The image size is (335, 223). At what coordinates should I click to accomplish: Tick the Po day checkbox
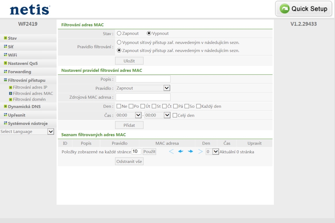(x=131, y=106)
